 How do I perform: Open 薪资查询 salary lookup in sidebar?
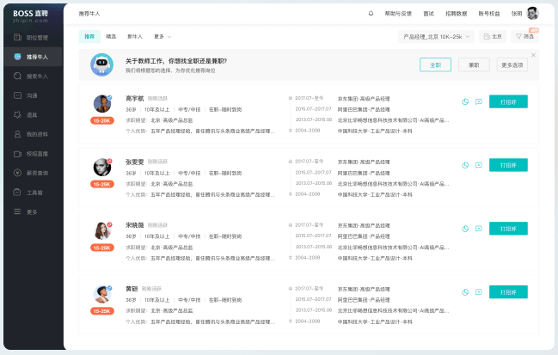click(31, 173)
